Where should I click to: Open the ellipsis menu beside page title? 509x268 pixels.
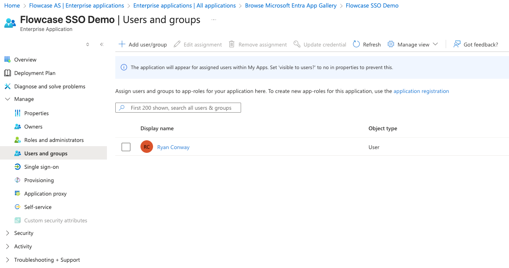pyautogui.click(x=214, y=20)
